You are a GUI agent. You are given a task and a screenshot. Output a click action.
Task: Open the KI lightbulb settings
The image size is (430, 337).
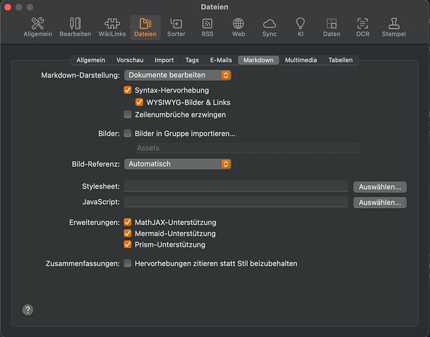click(300, 27)
